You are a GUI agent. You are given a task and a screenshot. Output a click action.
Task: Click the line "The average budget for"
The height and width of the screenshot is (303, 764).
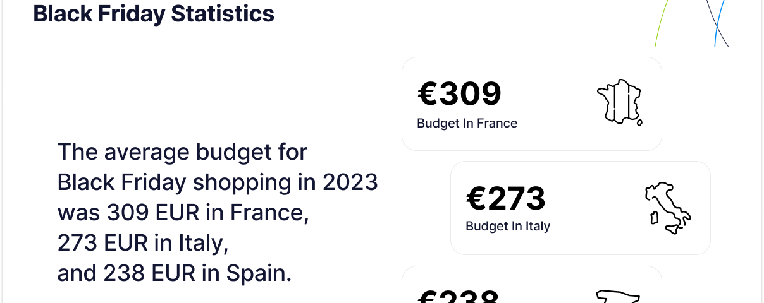pyautogui.click(x=182, y=152)
